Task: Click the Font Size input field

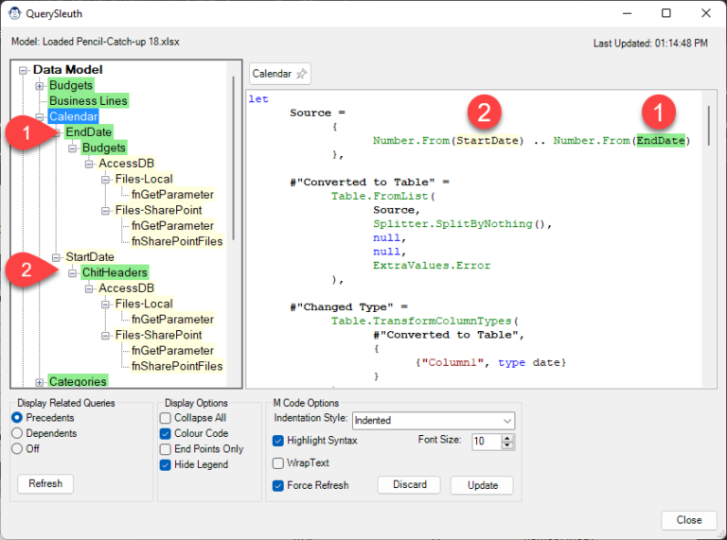Action: [484, 442]
